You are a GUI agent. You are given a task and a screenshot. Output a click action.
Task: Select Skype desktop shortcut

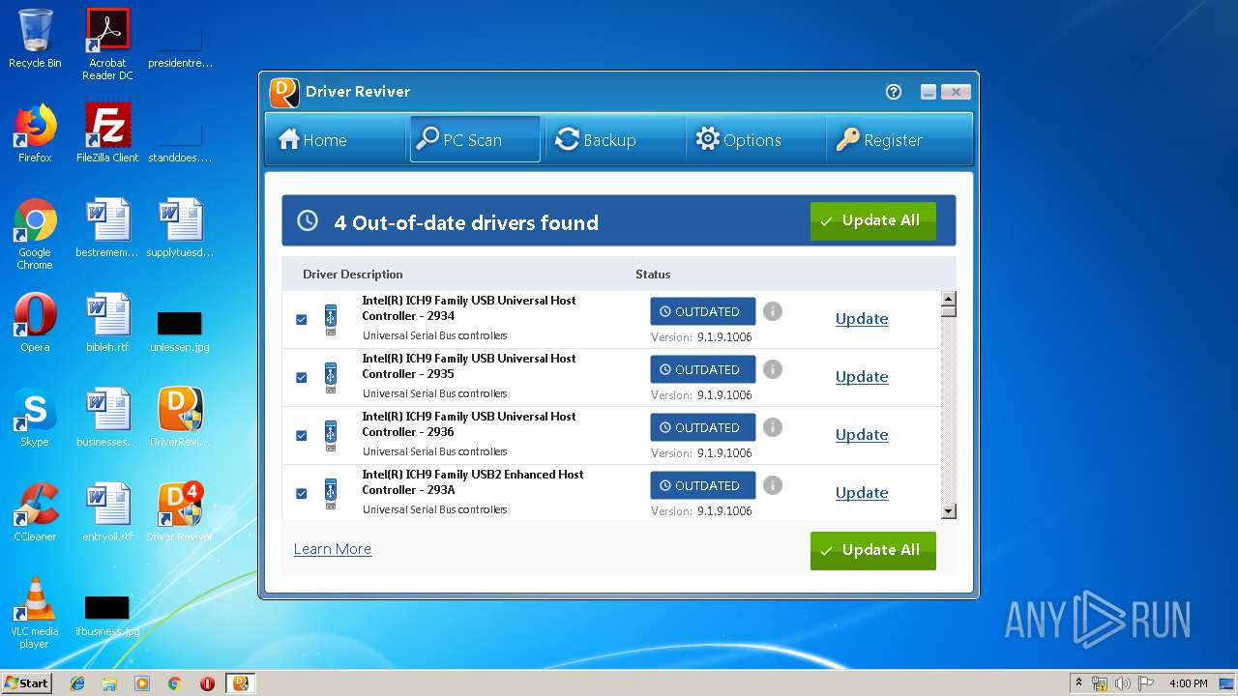pos(35,418)
